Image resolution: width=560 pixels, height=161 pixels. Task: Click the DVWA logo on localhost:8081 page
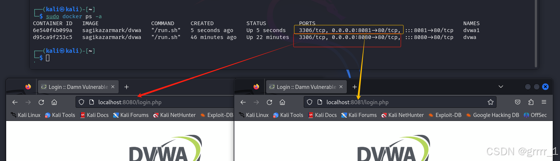(393, 148)
